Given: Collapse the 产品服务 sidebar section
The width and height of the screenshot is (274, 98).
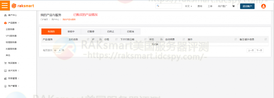Looking at the screenshot, I should click(x=18, y=23).
